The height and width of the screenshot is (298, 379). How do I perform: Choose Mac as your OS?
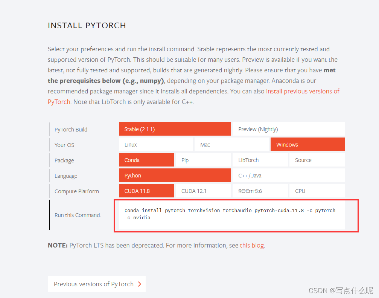tap(232, 144)
